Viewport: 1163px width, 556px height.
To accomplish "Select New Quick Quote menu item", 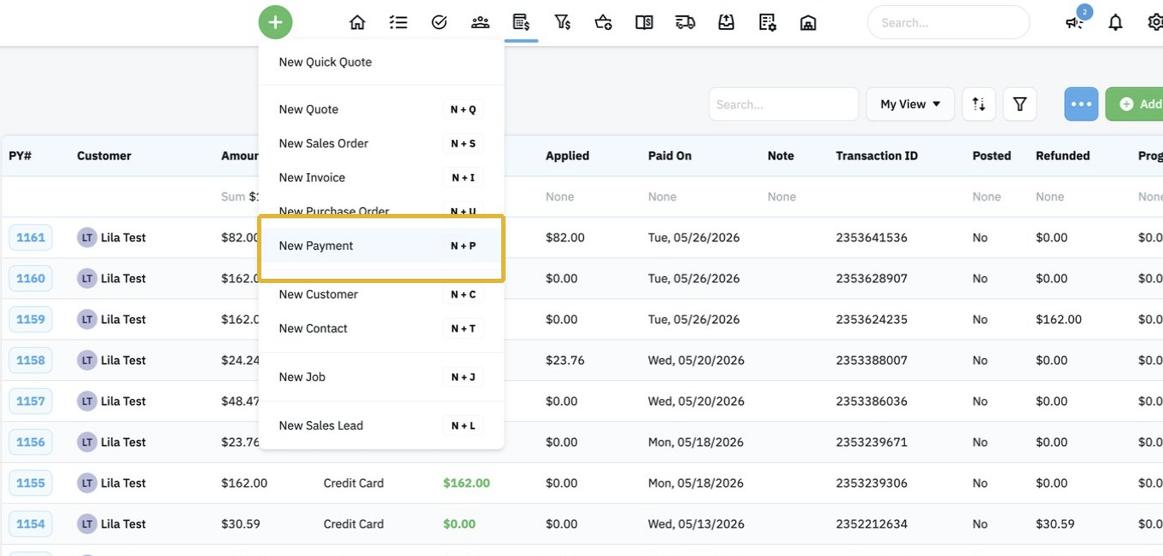I will point(381,62).
